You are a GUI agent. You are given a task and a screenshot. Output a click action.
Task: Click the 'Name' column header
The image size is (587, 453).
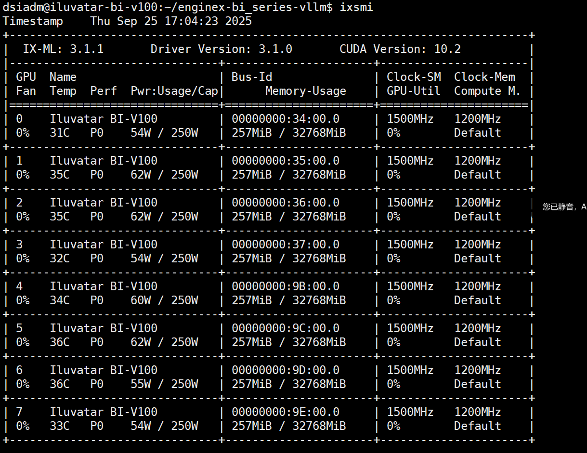63,77
